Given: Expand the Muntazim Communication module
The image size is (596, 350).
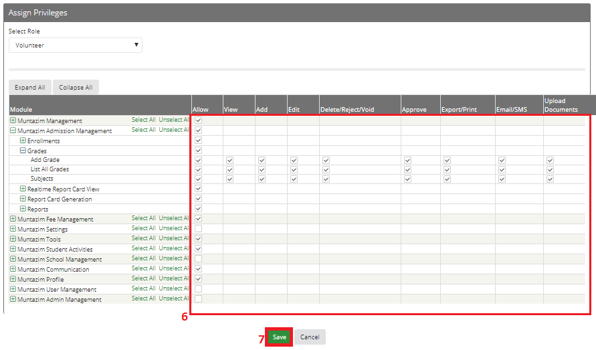Looking at the screenshot, I should click(13, 268).
